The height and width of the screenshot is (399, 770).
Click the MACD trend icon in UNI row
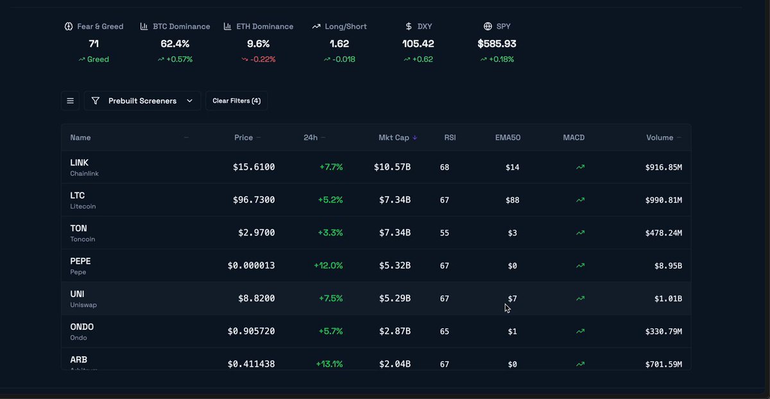click(581, 298)
